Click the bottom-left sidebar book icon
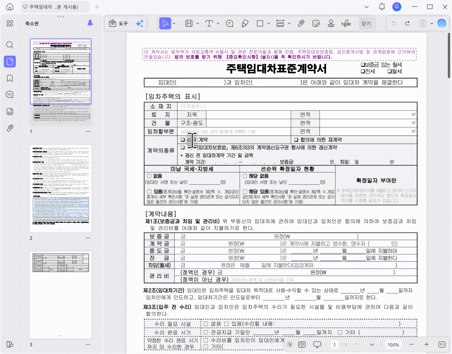This screenshot has height=354, width=452. 10,344
